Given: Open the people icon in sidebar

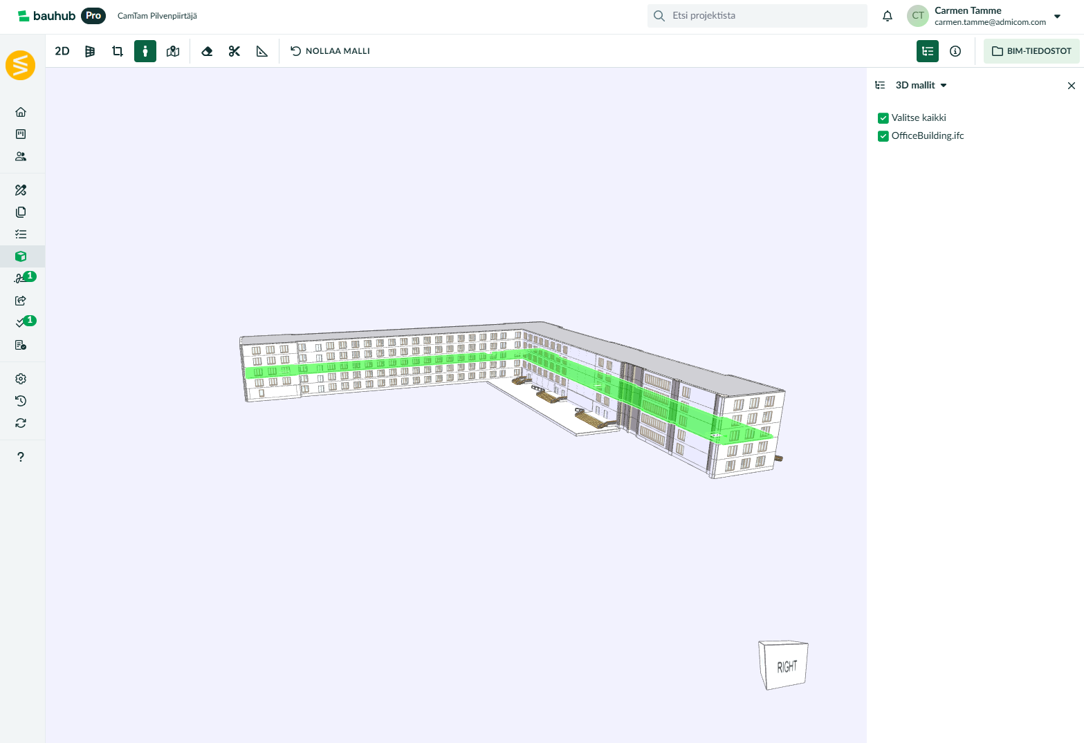Looking at the screenshot, I should tap(21, 156).
